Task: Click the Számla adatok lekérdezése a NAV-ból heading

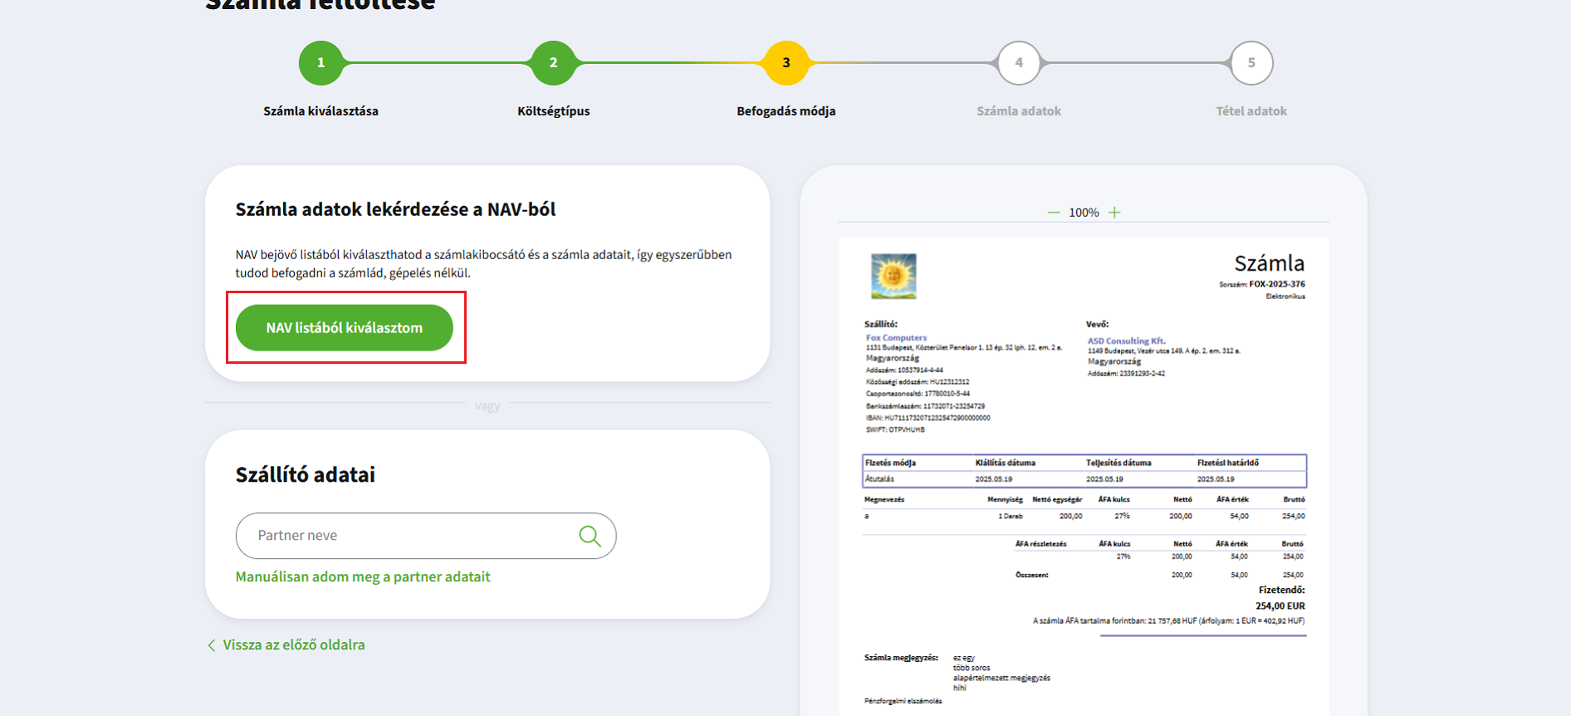Action: click(395, 209)
